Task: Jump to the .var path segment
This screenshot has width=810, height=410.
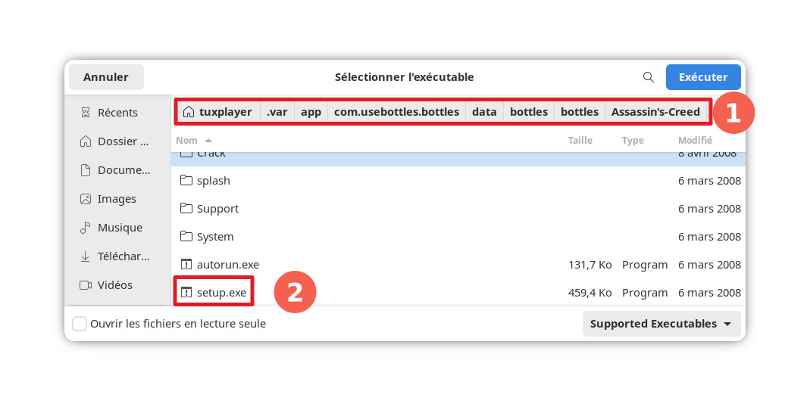Action: [277, 112]
